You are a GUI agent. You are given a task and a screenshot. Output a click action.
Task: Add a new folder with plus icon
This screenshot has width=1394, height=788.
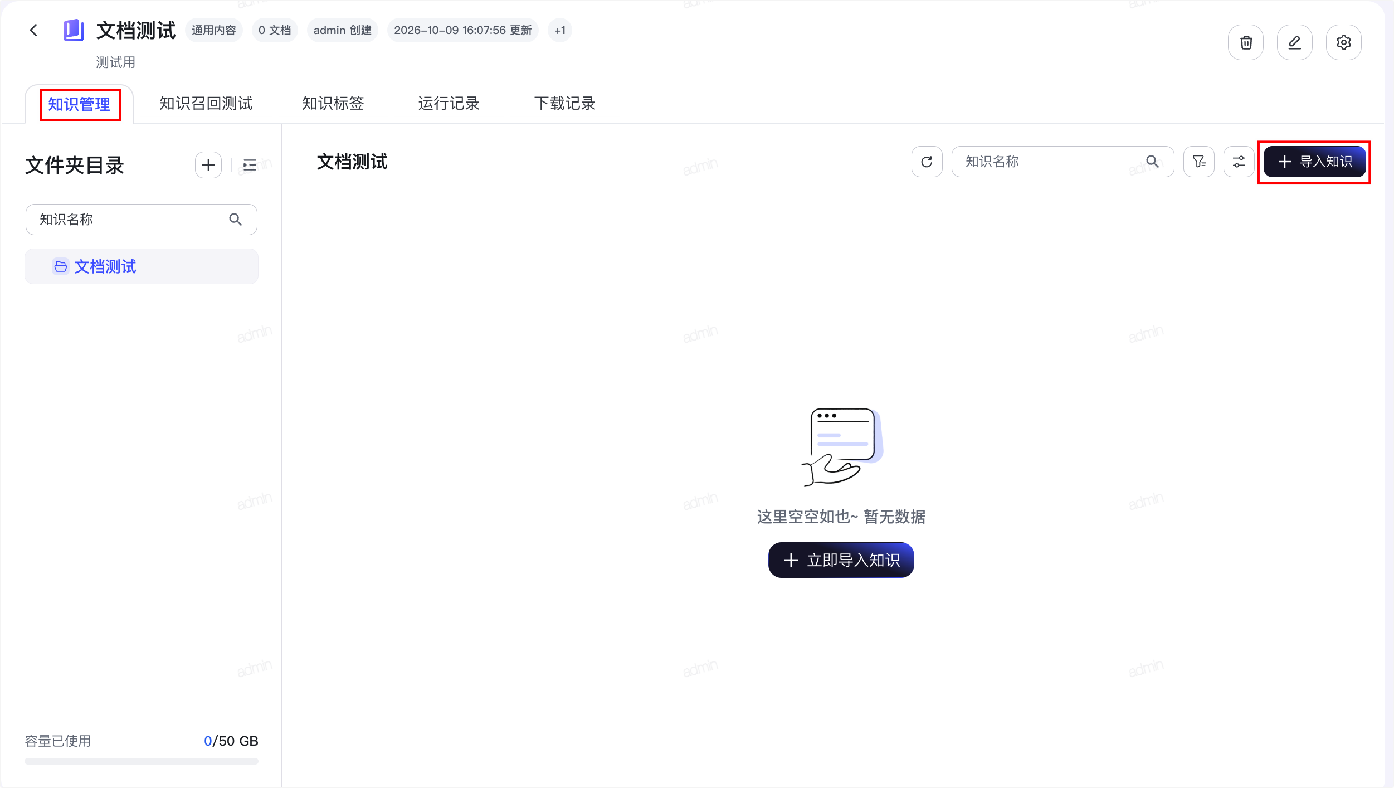click(208, 165)
